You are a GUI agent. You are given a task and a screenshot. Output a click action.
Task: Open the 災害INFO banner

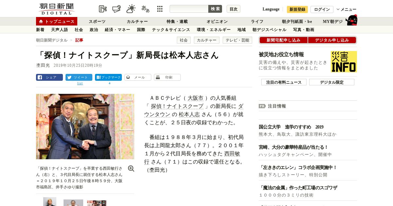pos(344,61)
